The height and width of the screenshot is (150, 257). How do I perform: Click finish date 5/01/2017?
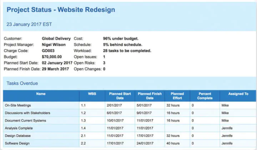point(144,105)
